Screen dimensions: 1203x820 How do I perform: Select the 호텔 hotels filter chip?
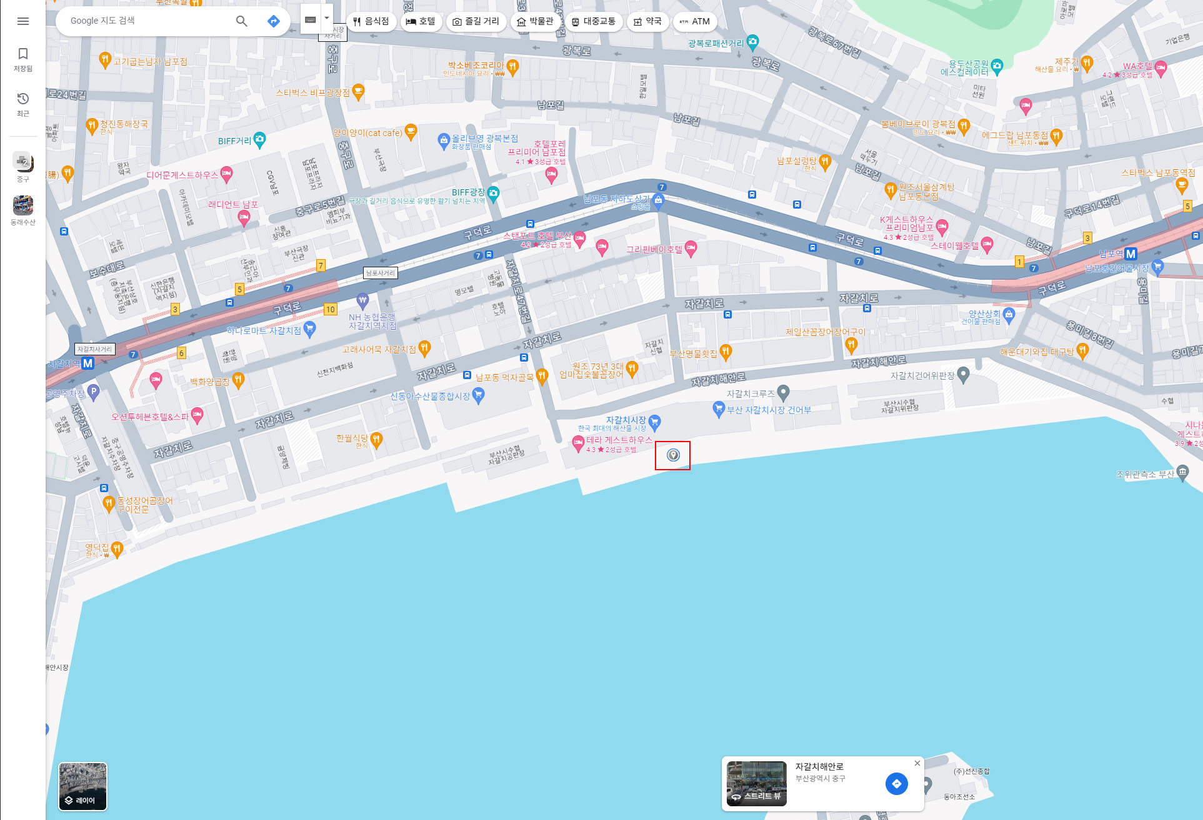coord(421,21)
